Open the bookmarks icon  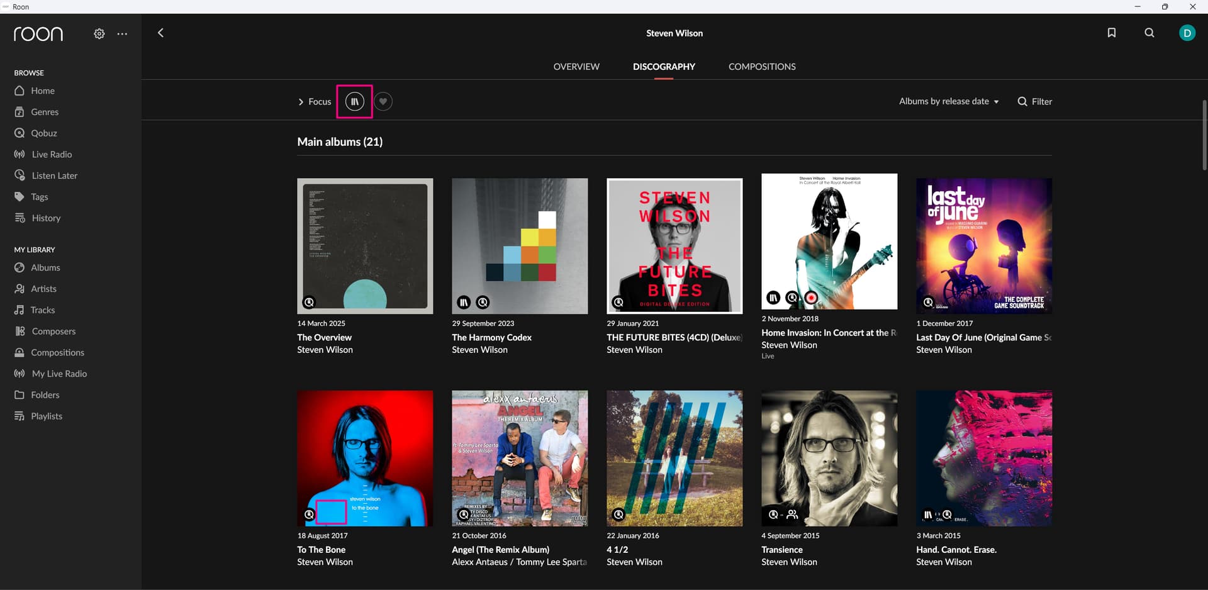(1112, 33)
